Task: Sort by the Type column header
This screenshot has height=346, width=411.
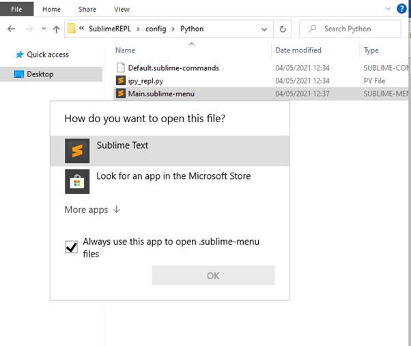Action: point(371,50)
